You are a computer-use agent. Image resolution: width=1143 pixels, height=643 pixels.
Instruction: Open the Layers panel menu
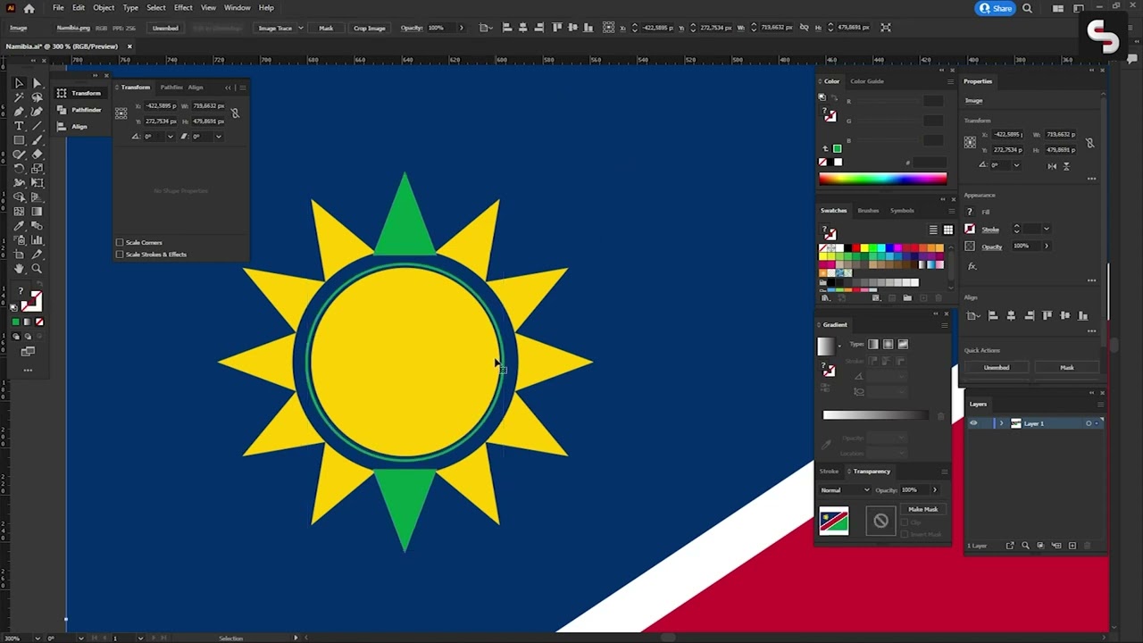(x=1101, y=404)
